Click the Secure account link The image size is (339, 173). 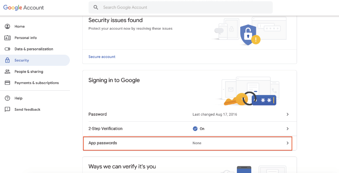pos(102,57)
